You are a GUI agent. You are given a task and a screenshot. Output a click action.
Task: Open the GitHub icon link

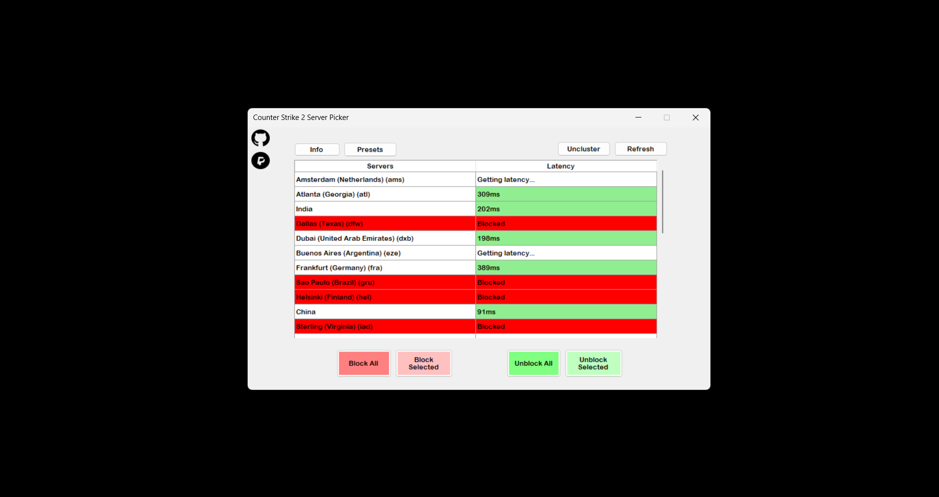coord(260,138)
